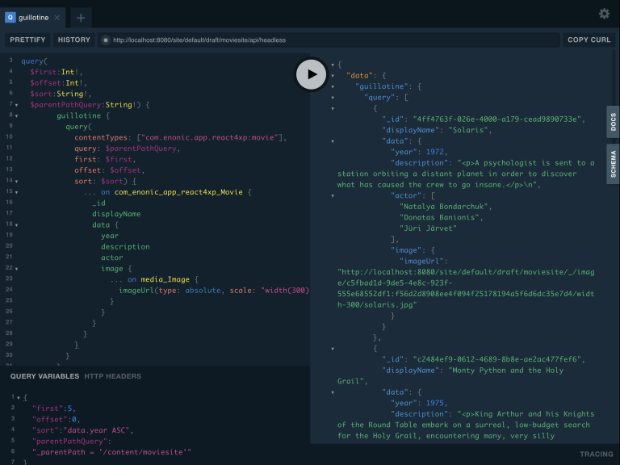Collapse query line 7 fold arrow
This screenshot has height=465, width=620.
pyautogui.click(x=17, y=105)
